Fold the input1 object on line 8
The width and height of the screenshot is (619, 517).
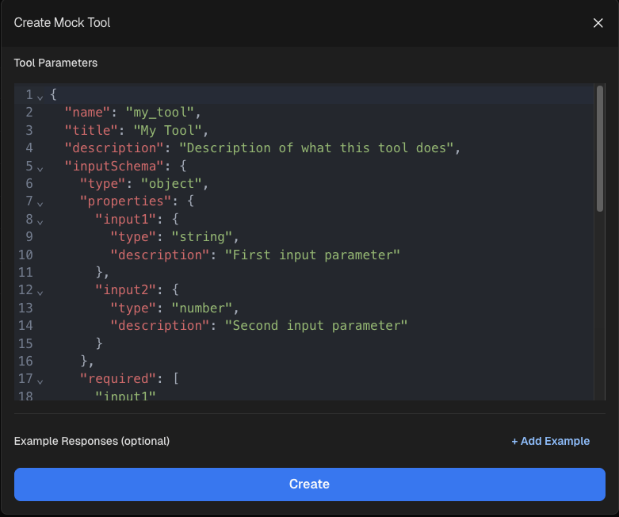[40, 220]
